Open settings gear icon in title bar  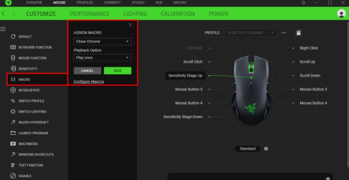[x=304, y=3]
